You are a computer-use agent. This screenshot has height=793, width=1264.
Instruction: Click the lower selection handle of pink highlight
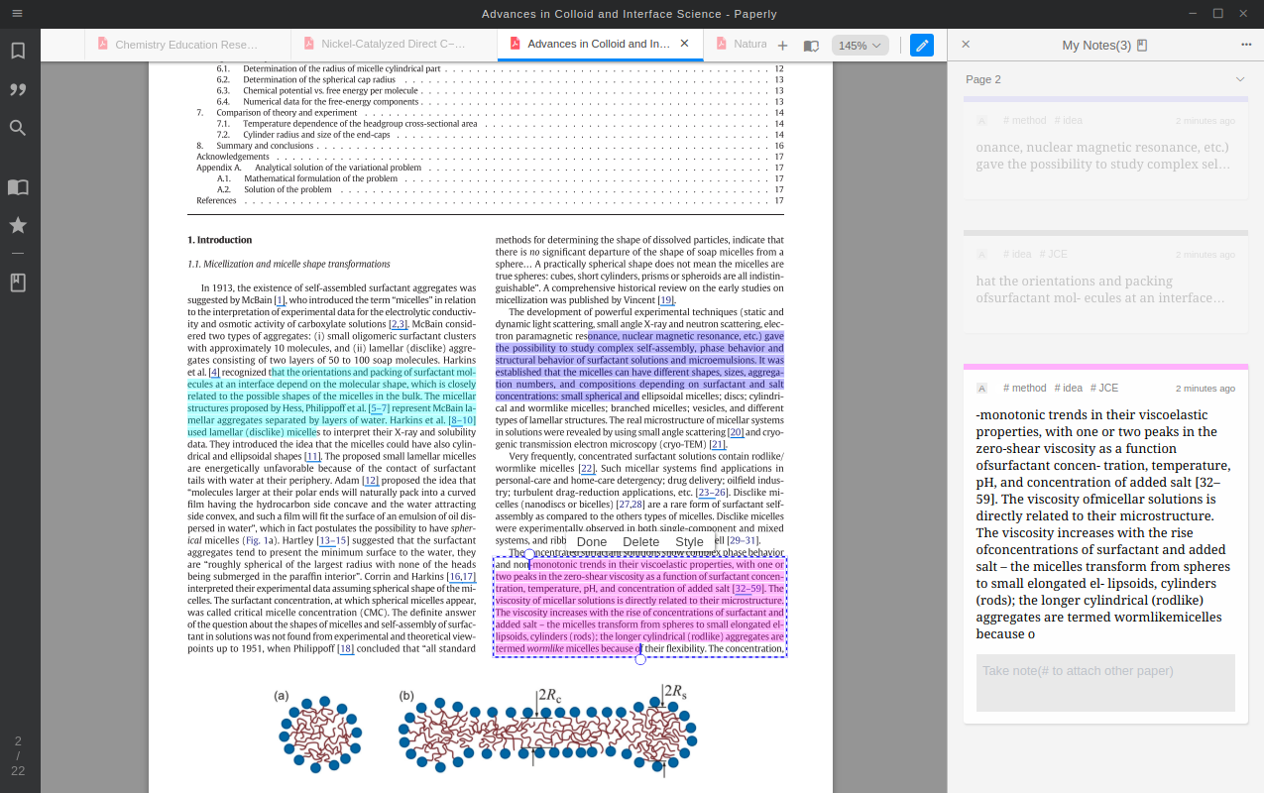tap(640, 659)
